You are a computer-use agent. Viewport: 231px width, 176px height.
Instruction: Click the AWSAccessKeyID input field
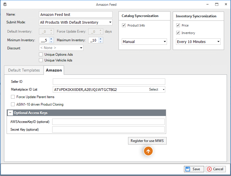point(108,122)
